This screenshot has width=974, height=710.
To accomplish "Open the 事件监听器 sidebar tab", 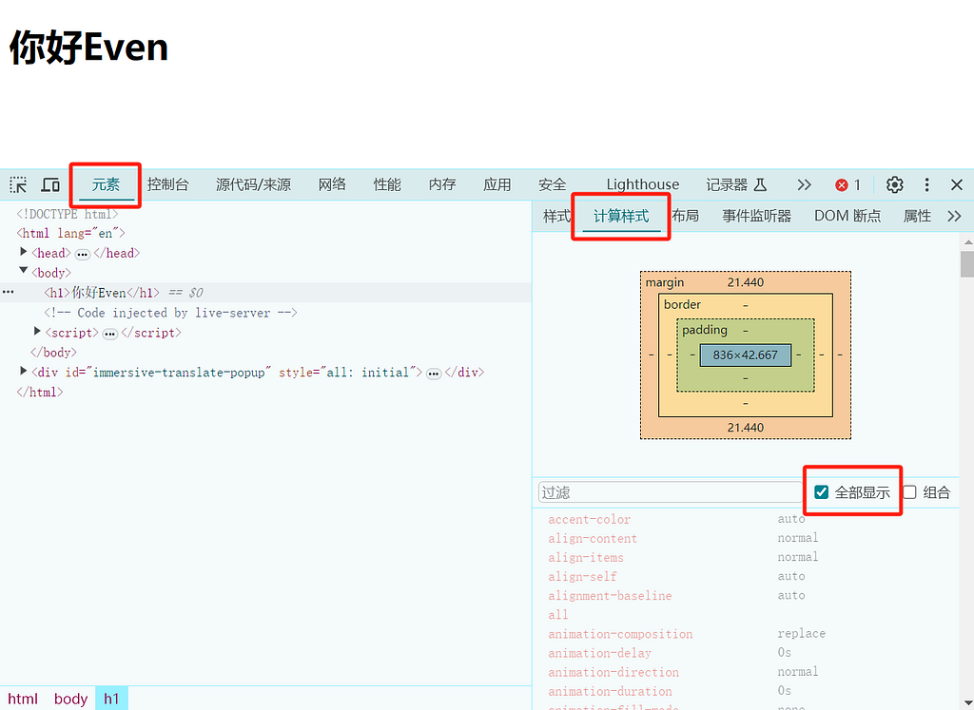I will [x=756, y=216].
